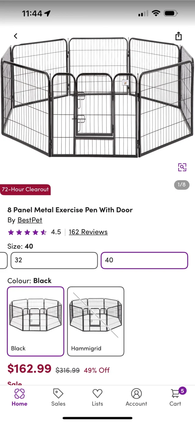Screen dimensions: 195x423
Task: Open the BestPet brand link
Action: click(x=30, y=220)
